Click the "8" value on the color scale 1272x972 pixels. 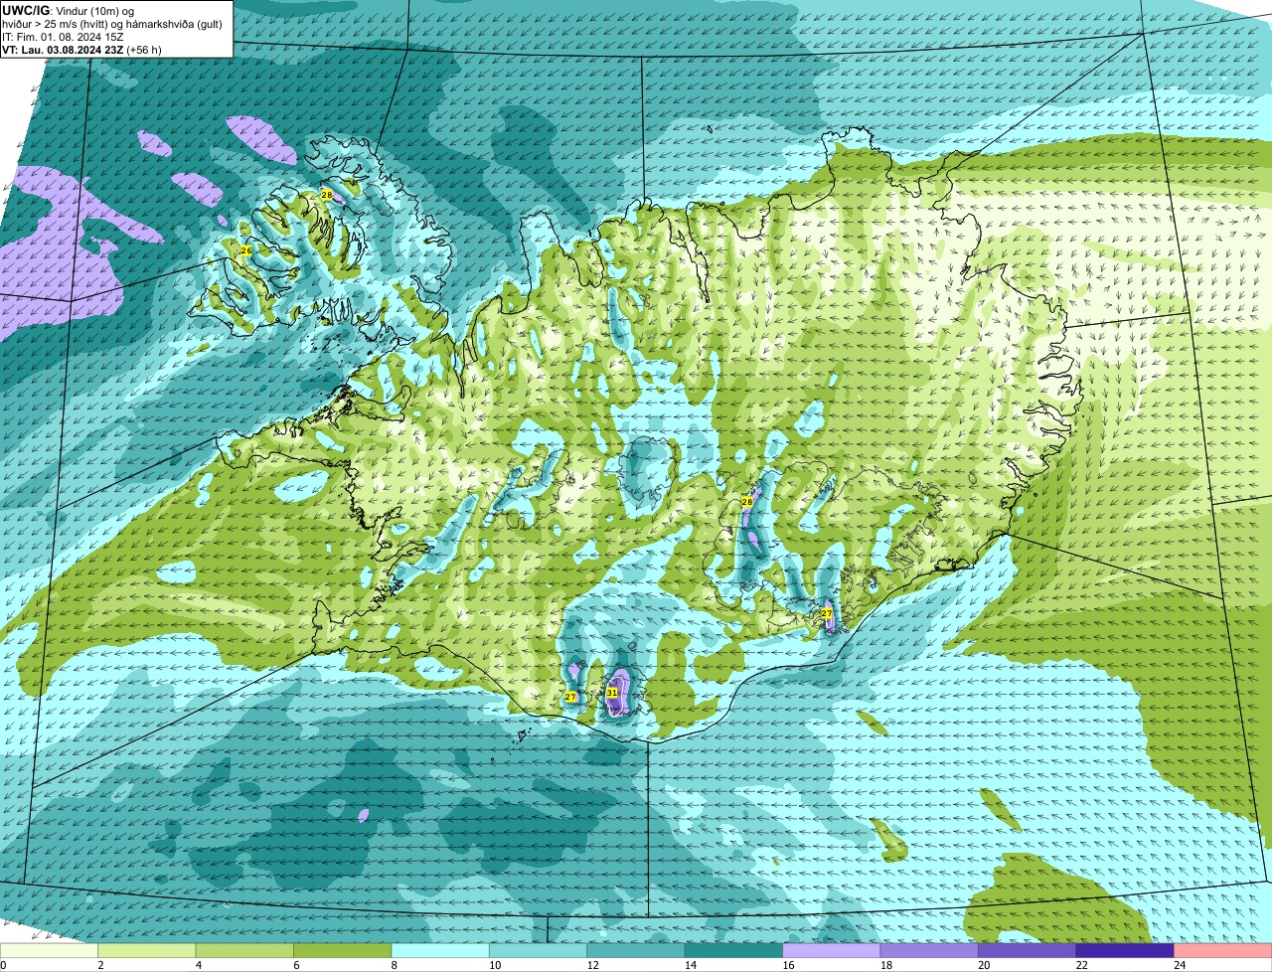(x=394, y=965)
